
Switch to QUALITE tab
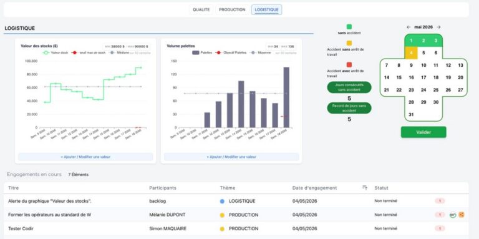click(201, 10)
